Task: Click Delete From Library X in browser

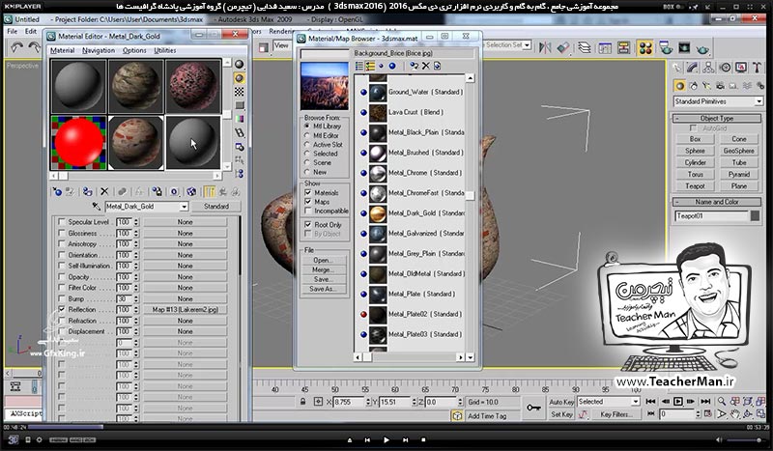Action: tap(425, 66)
